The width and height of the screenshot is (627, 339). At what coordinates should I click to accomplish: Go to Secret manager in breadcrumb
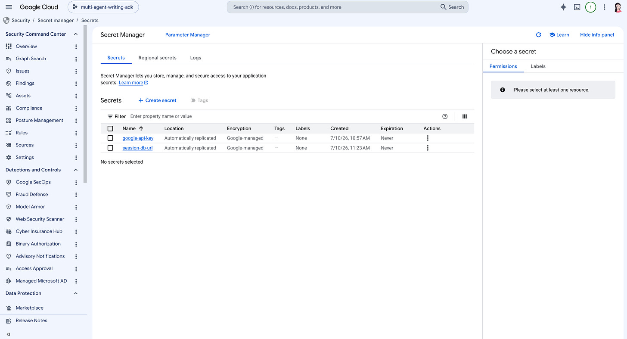[56, 20]
